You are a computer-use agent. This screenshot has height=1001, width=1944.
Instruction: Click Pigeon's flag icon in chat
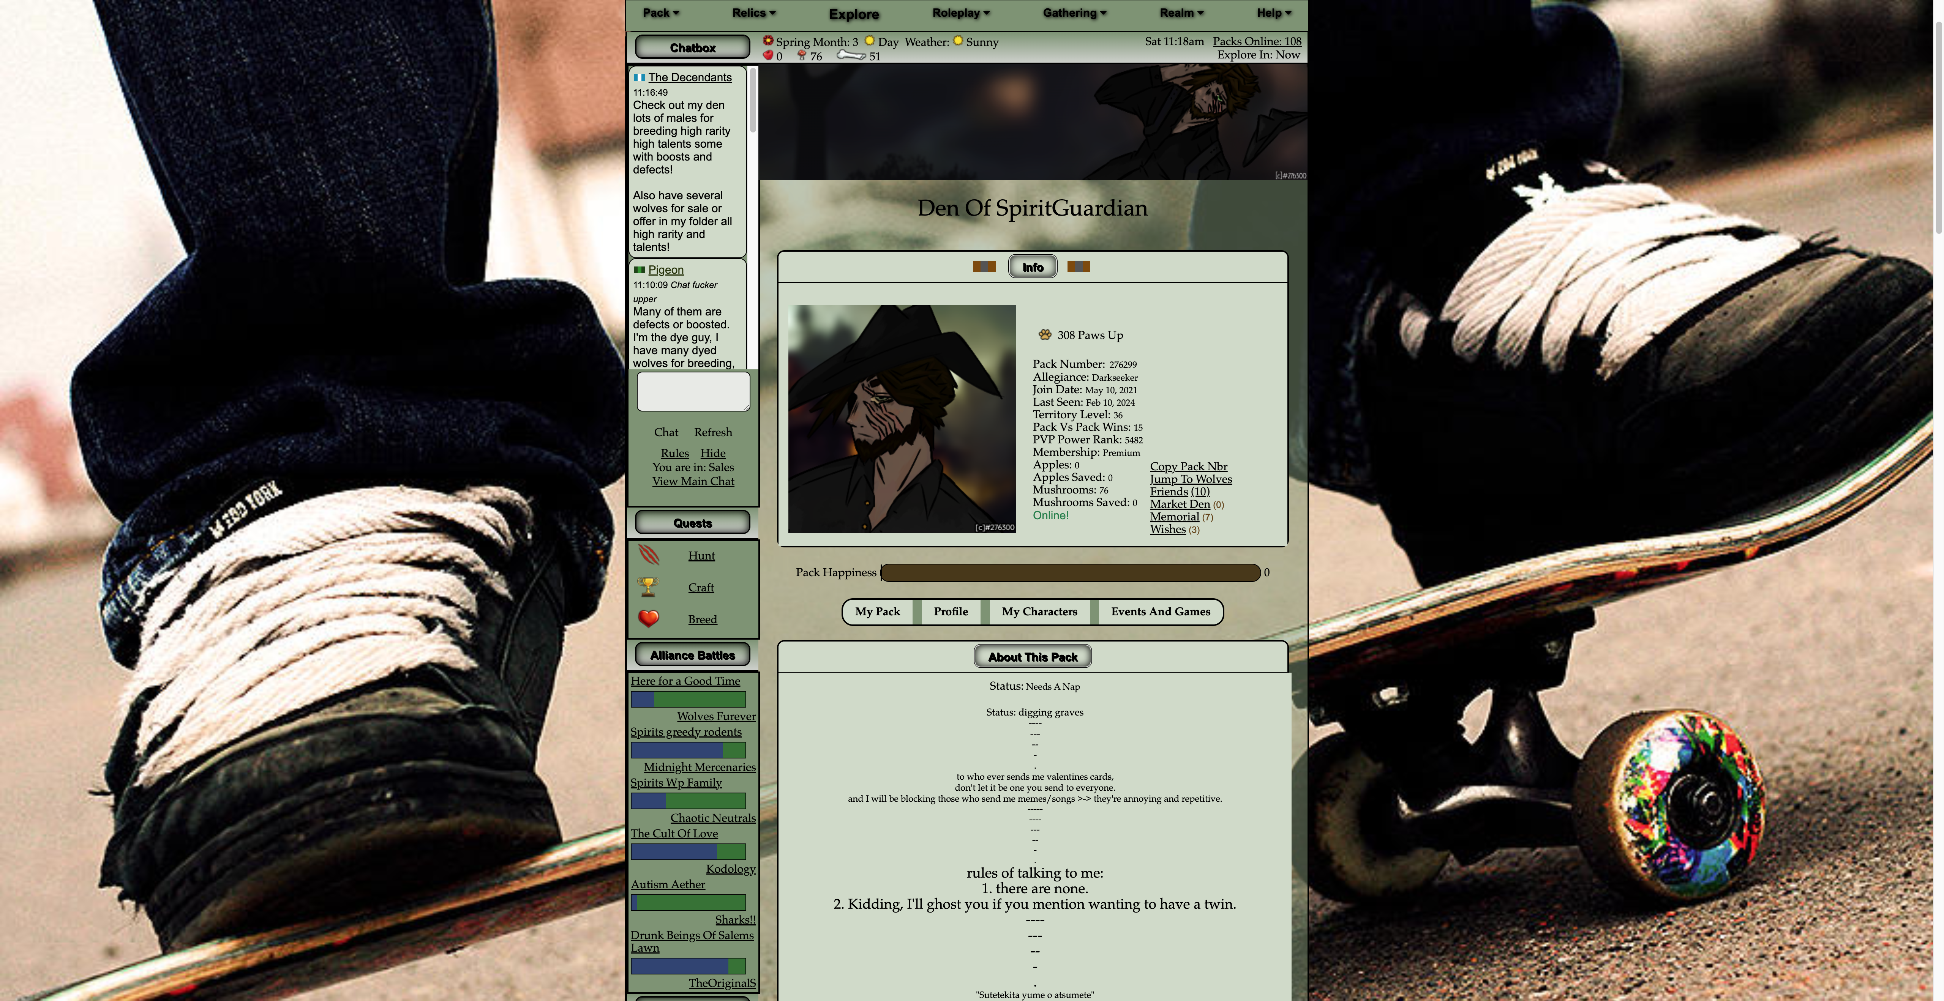tap(639, 269)
